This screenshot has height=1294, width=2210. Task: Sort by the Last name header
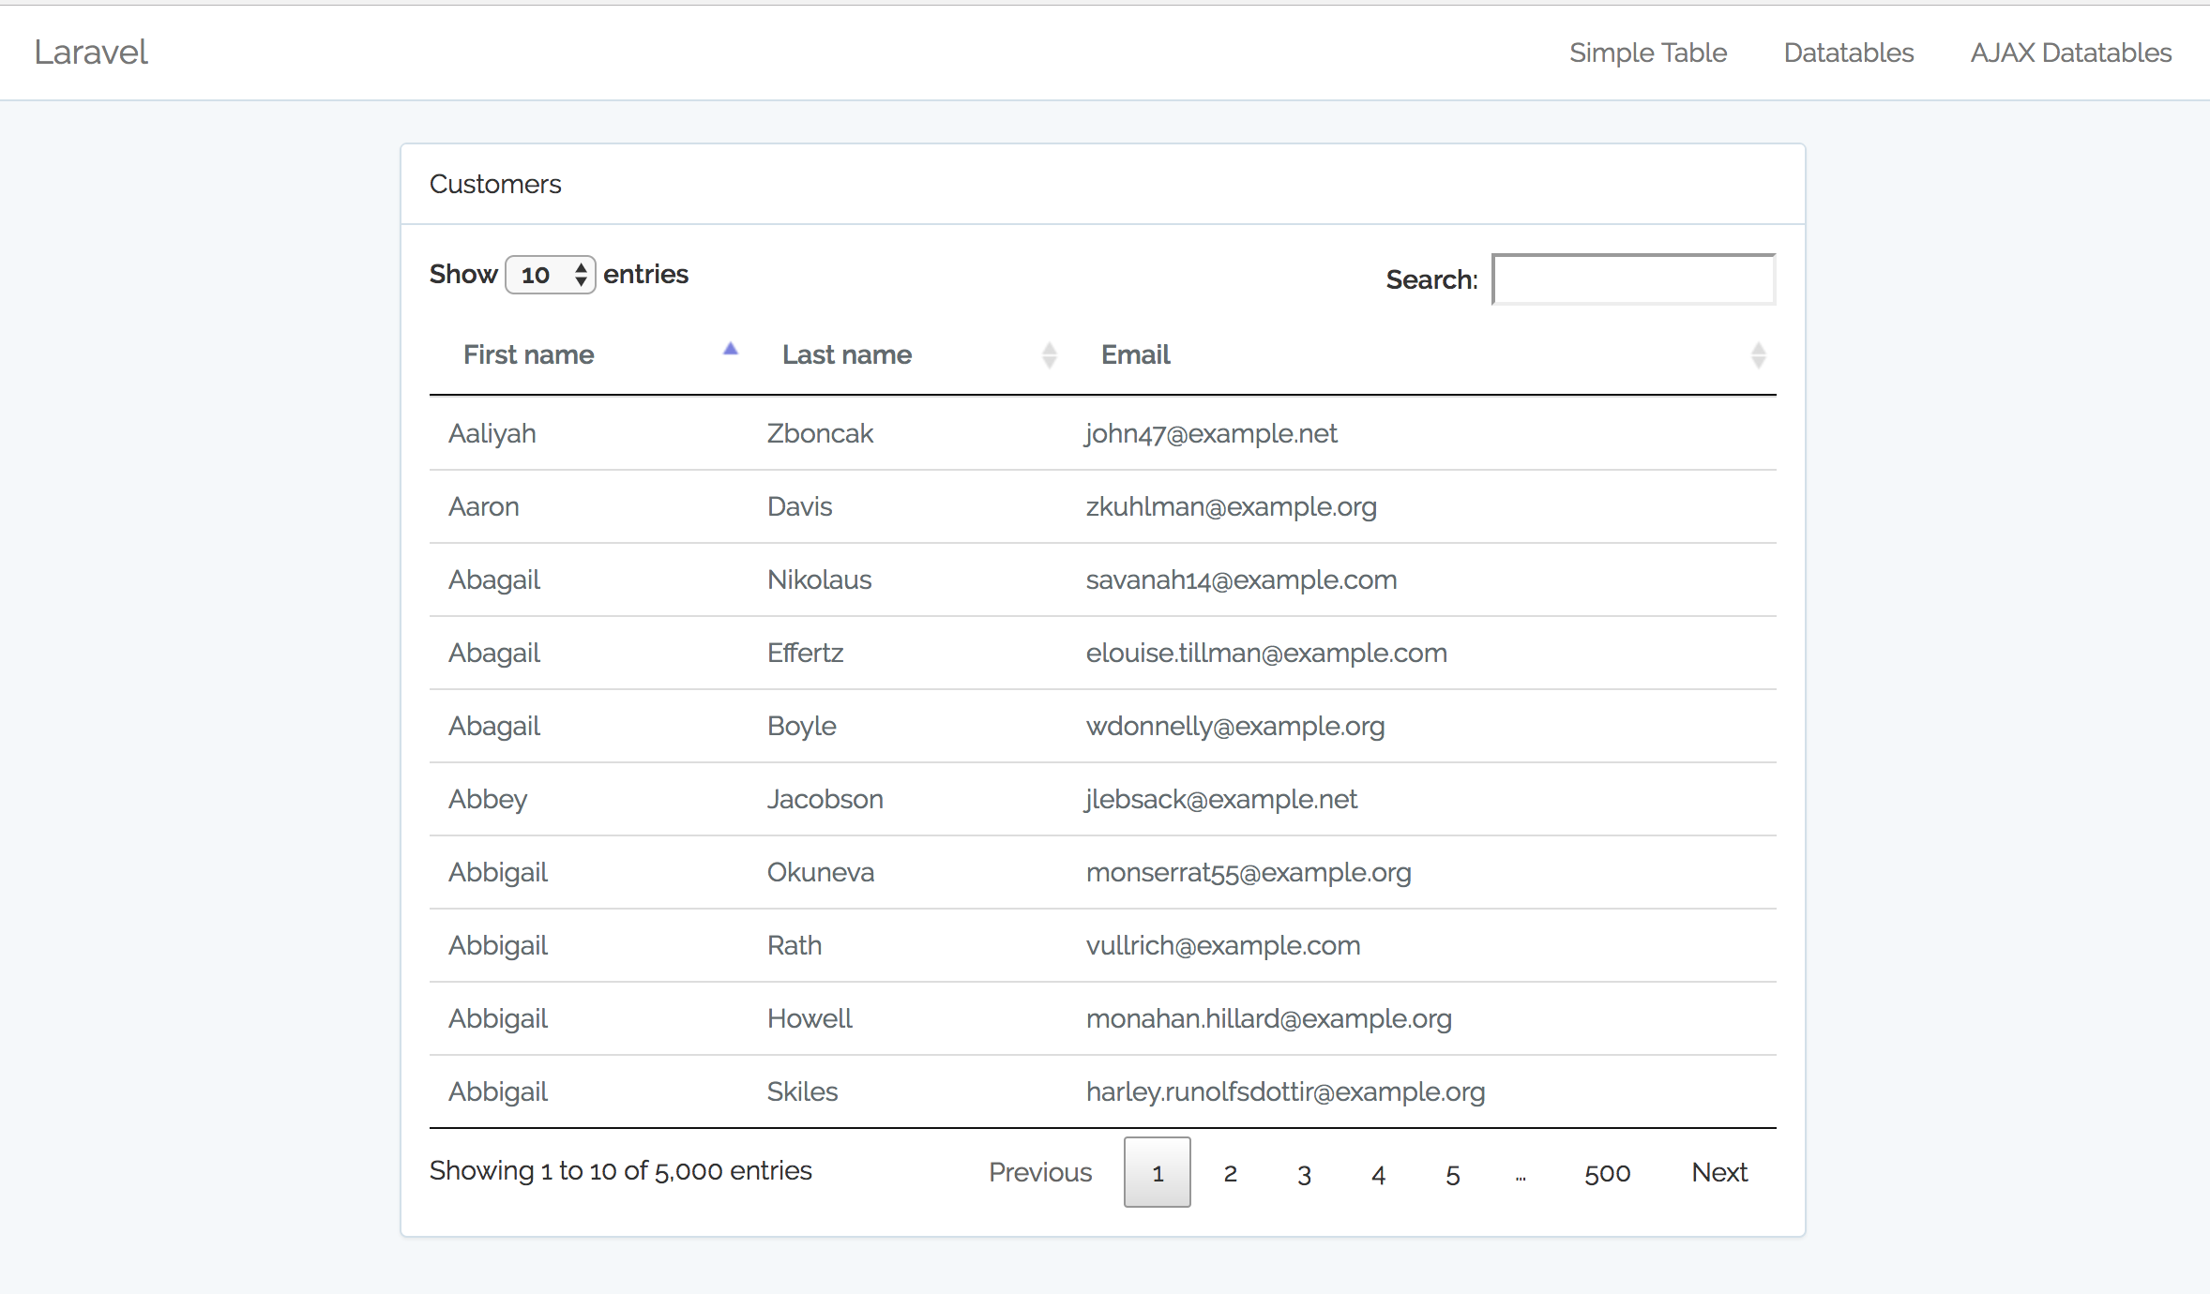pyautogui.click(x=846, y=355)
